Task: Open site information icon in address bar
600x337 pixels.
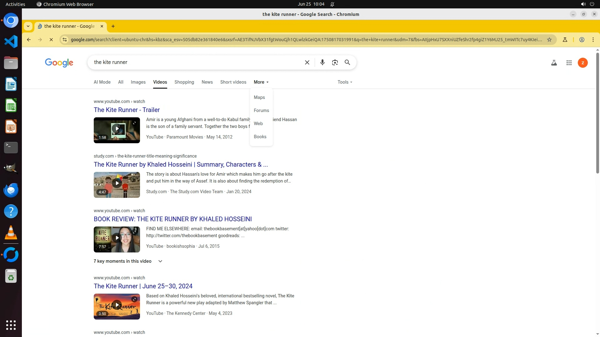Action: tap(64, 40)
